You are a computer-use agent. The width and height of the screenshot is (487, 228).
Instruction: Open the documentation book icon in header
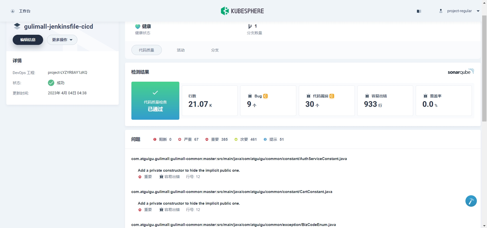coord(419,11)
